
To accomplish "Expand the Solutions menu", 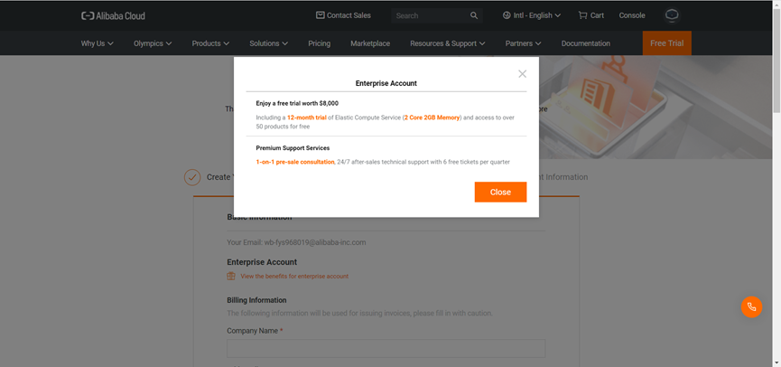I will pyautogui.click(x=269, y=43).
